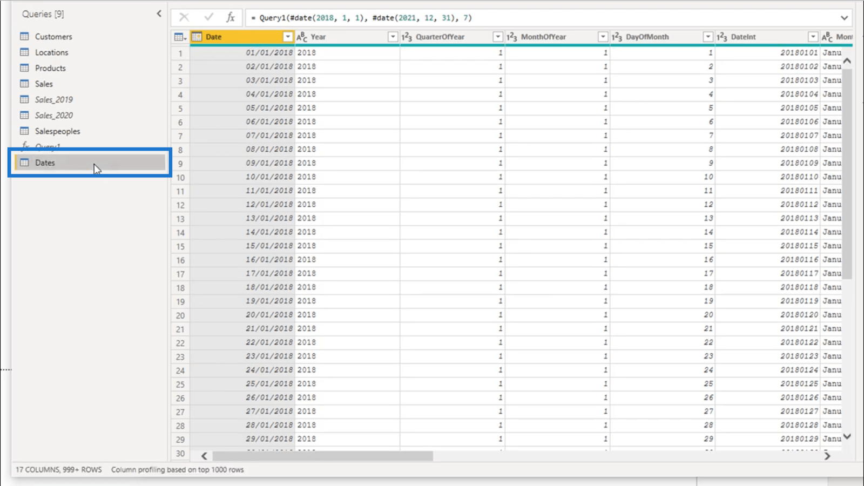Select the Year column header
Screen dimensions: 864x486
pos(347,37)
